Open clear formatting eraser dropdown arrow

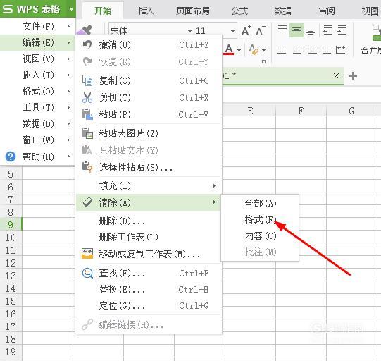(263, 50)
